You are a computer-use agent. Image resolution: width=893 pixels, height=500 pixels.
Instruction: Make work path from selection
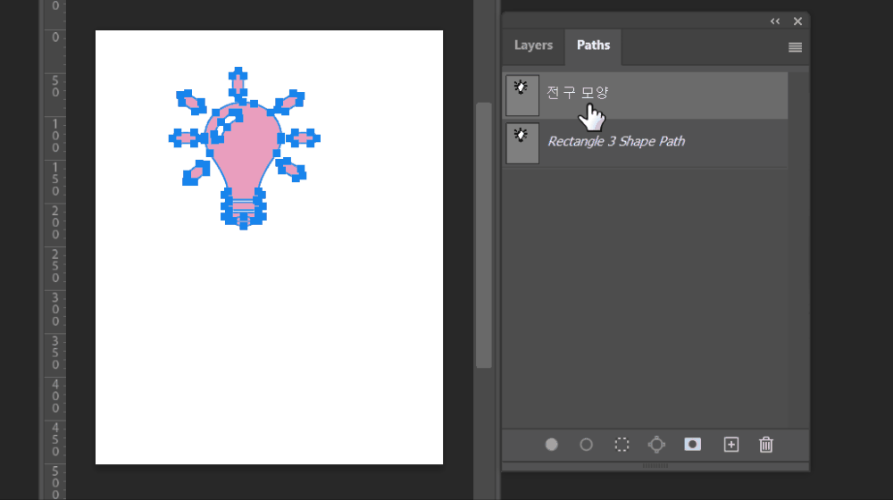click(x=656, y=445)
